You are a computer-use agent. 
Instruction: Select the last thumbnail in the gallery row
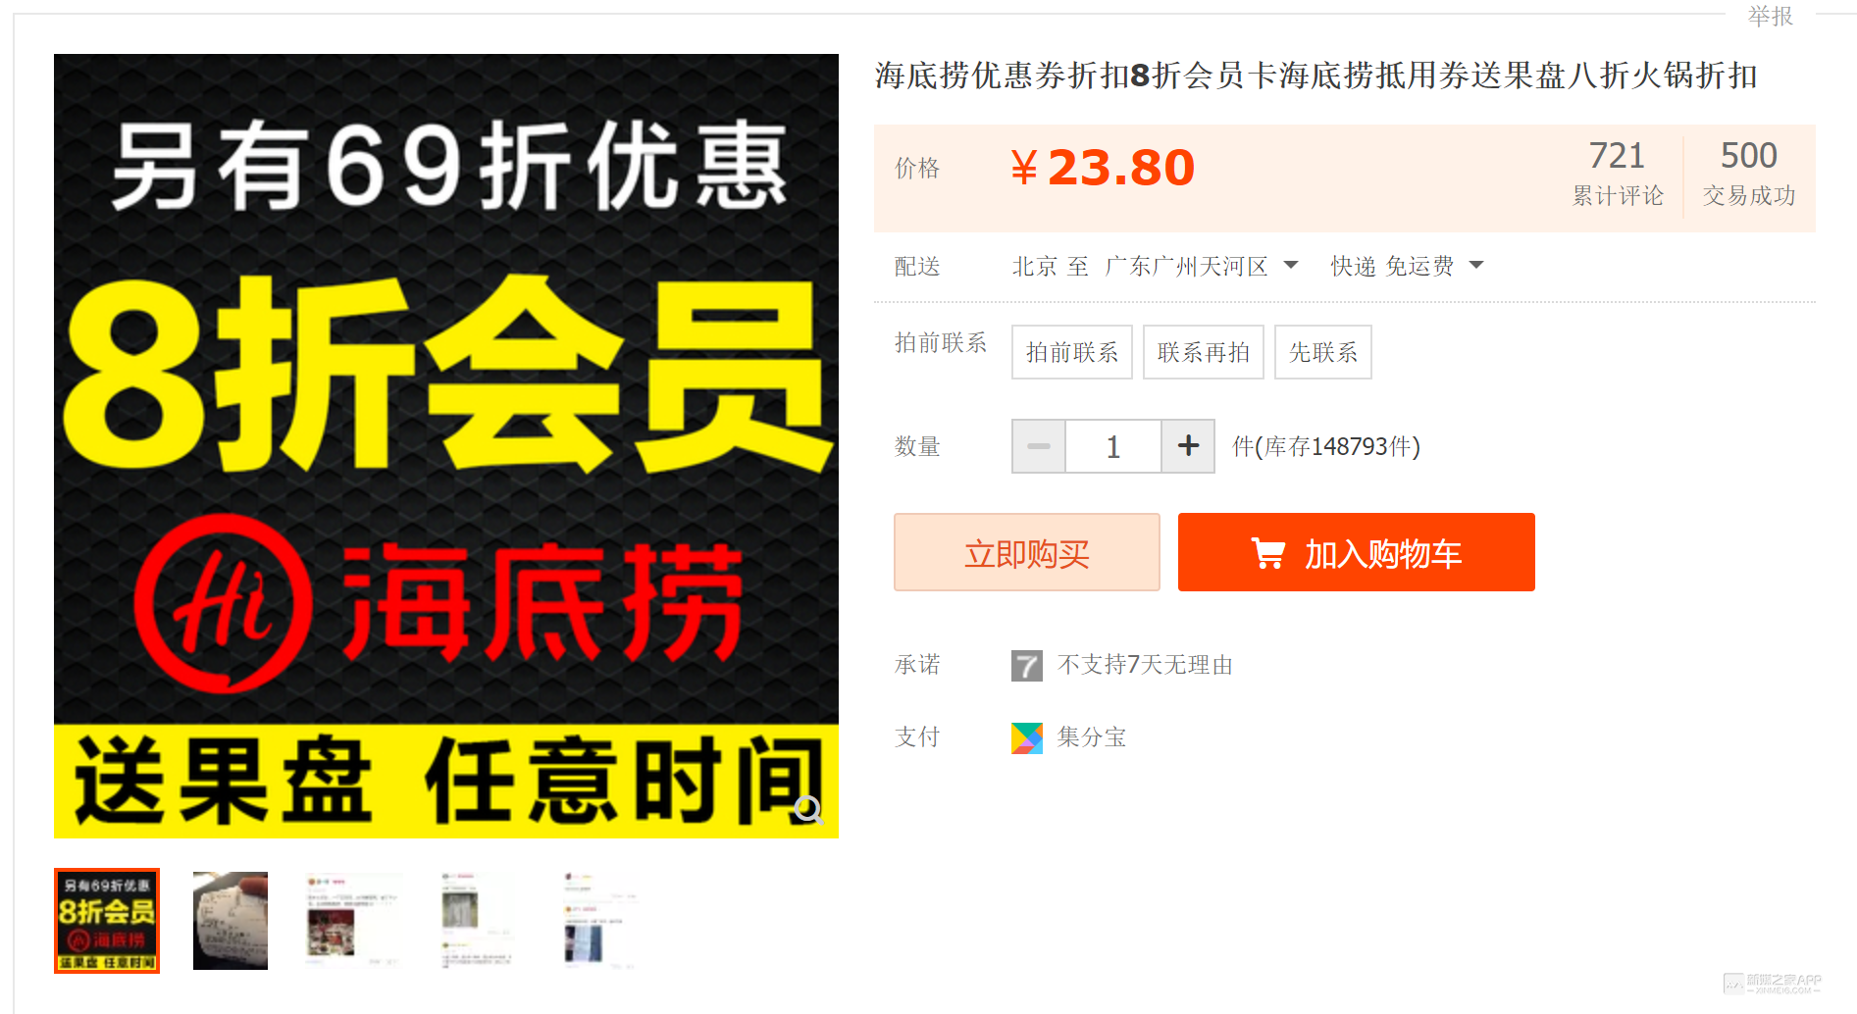point(599,921)
